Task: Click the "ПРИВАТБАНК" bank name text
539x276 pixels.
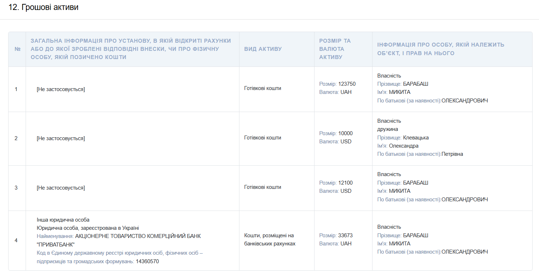Action: 56,245
